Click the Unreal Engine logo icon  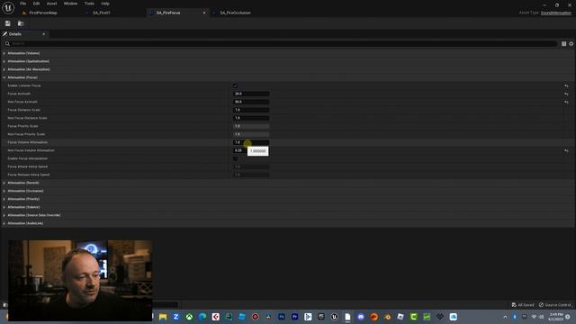[8, 8]
